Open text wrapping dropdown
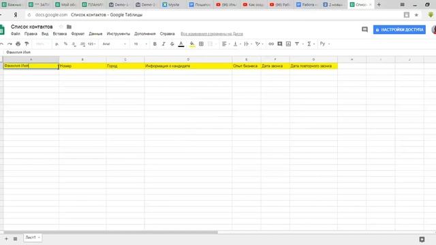 click(248, 44)
